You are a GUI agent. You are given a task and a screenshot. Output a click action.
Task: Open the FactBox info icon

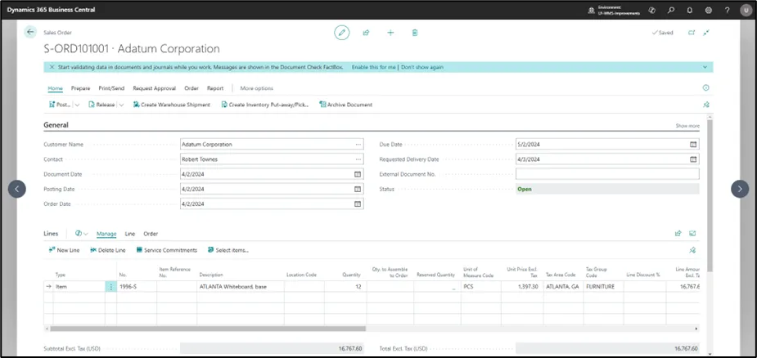pos(705,87)
